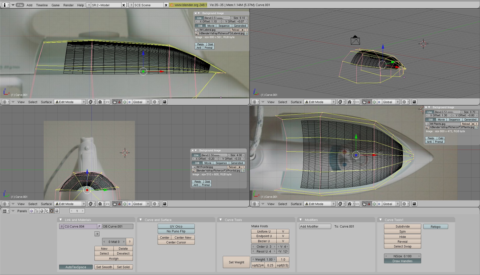Toggle Use in Lateral.jpg background panel
Viewport: 480px width, 275px height.
pyautogui.click(x=199, y=18)
